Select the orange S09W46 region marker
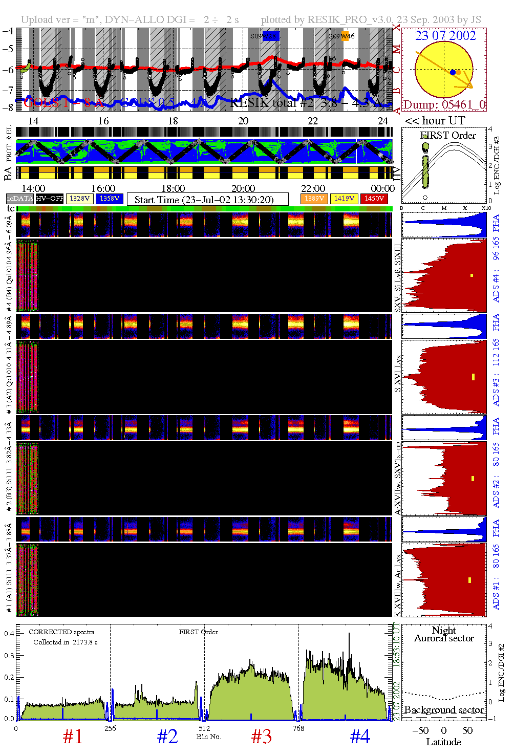This screenshot has width=514, height=756. point(346,36)
